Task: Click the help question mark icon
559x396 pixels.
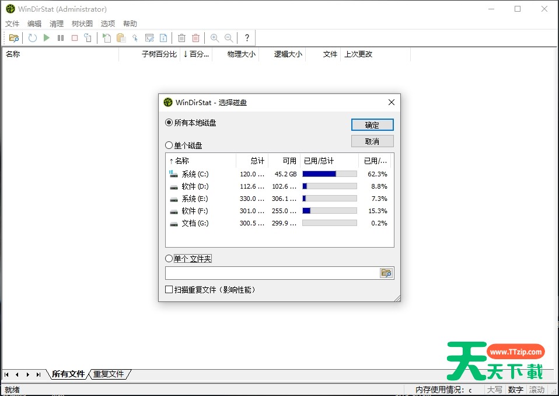Action: click(x=247, y=38)
